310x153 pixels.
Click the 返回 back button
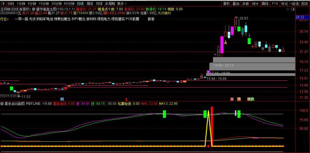(305, 4)
